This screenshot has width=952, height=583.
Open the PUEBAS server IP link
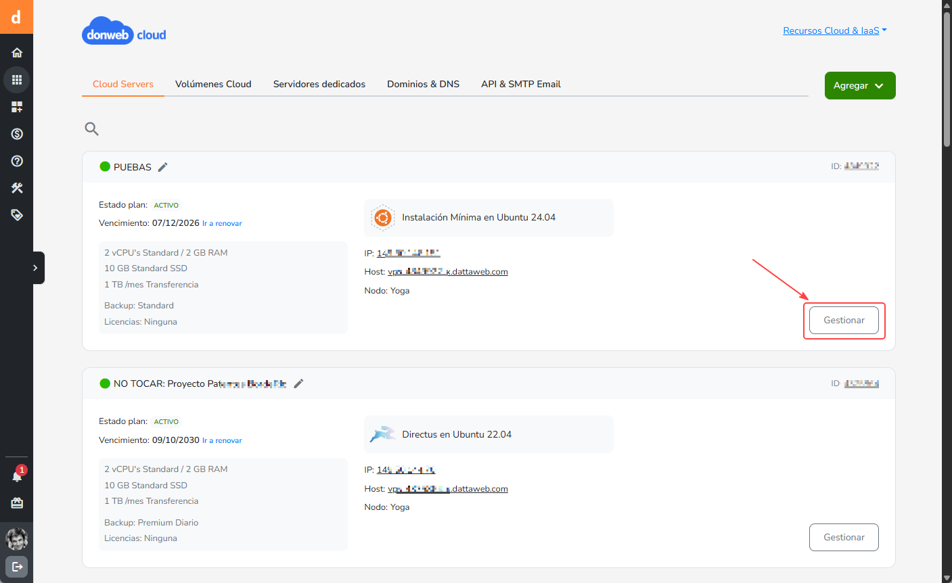[409, 253]
